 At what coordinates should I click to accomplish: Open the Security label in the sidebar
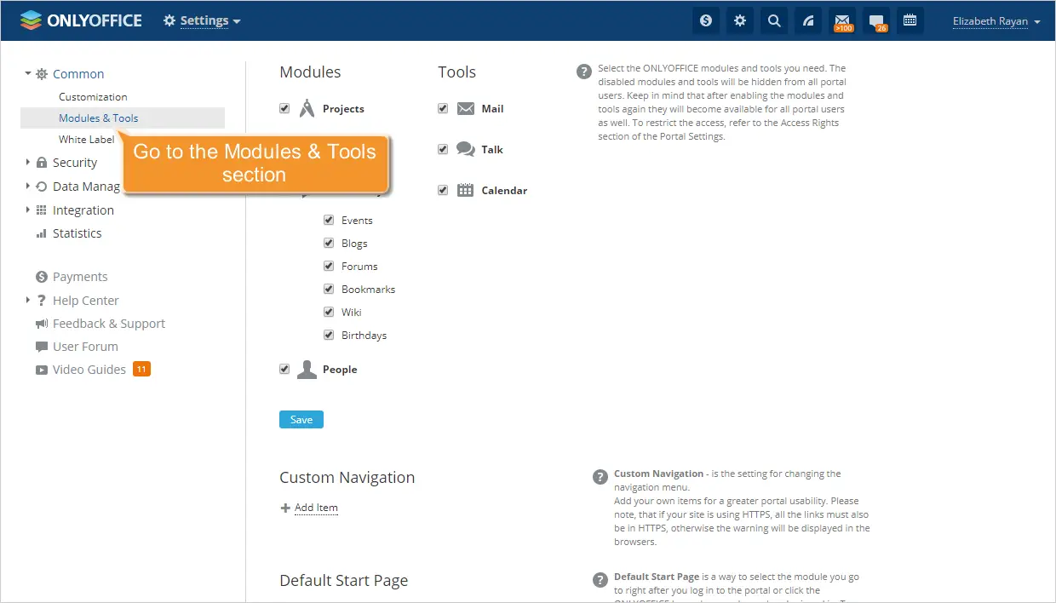tap(75, 163)
